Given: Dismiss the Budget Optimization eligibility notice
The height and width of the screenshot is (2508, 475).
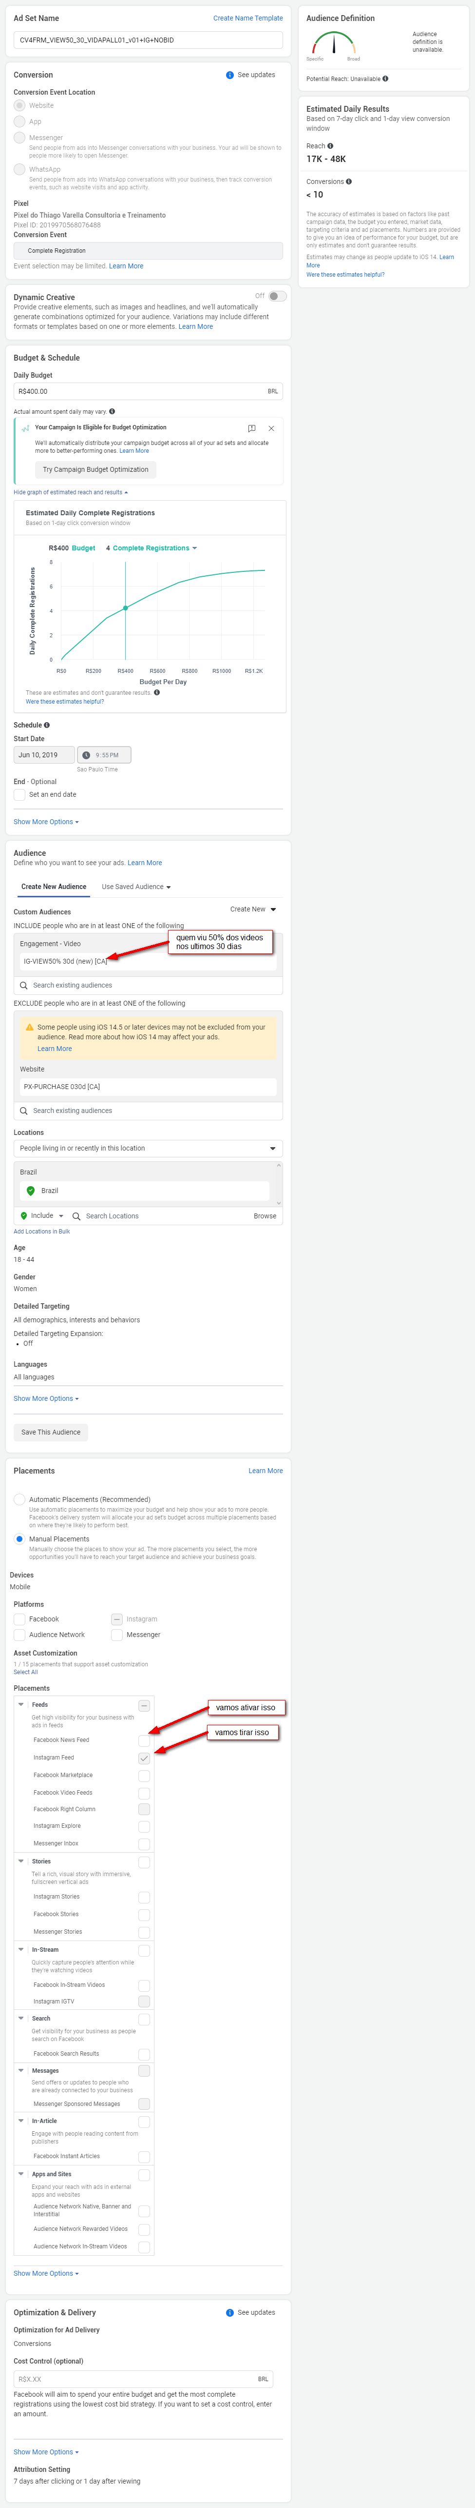Looking at the screenshot, I should coord(271,428).
